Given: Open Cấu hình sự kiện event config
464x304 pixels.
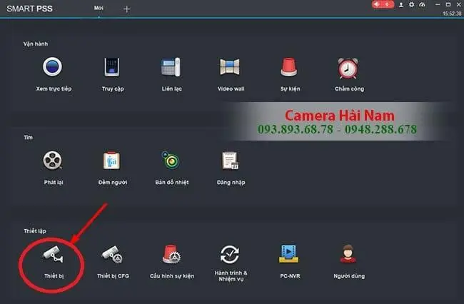Looking at the screenshot, I should (171, 254).
